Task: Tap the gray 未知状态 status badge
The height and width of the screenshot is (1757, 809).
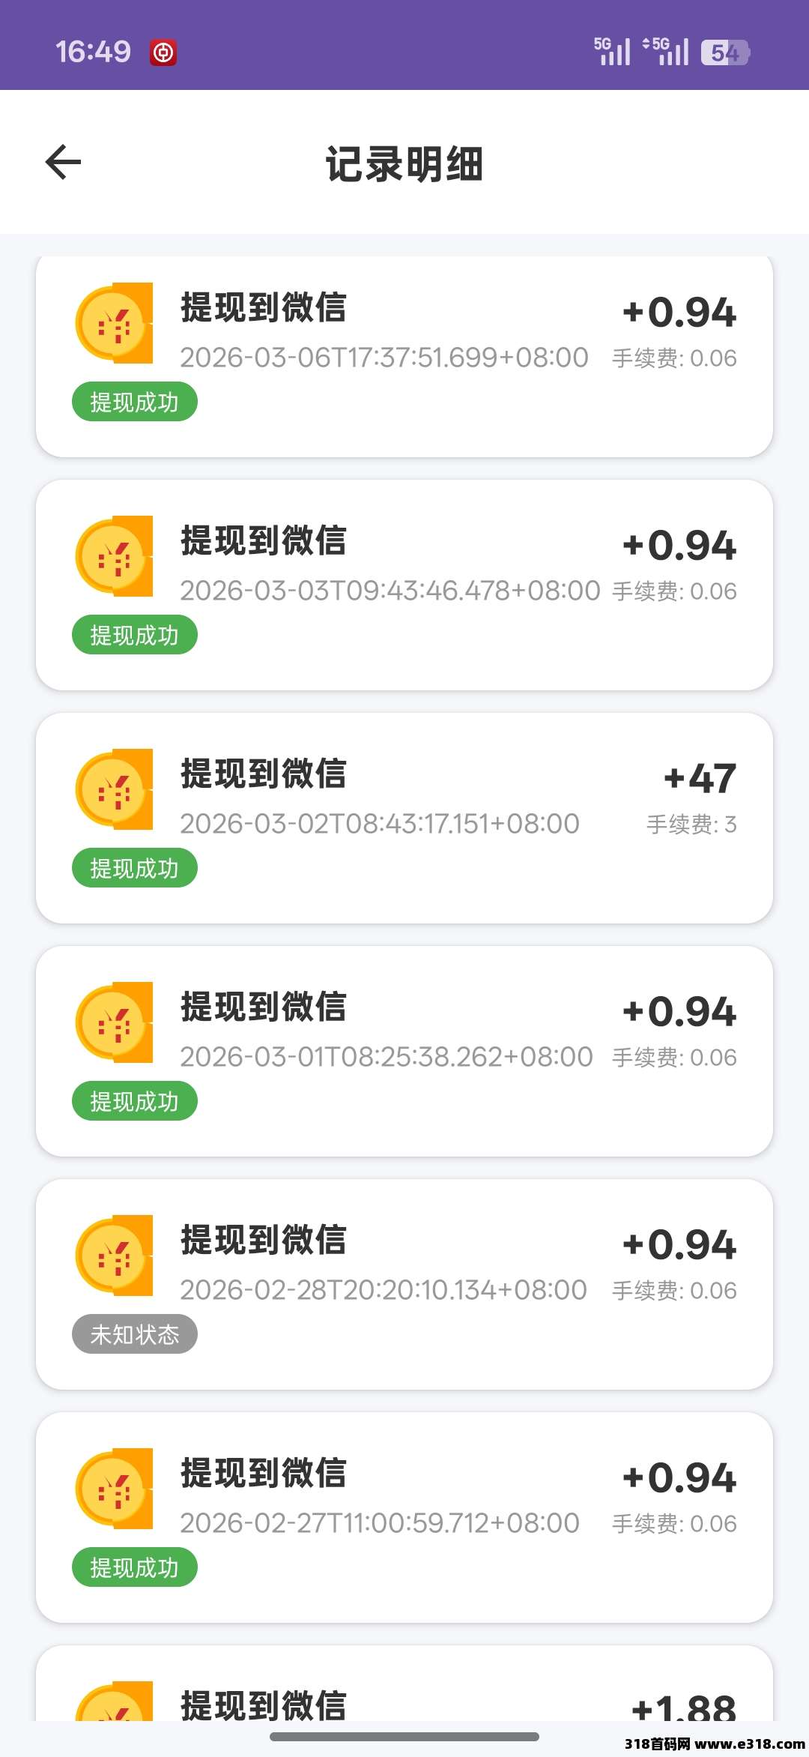Action: pos(135,1334)
